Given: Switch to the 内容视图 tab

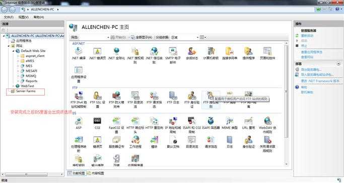Looking at the screenshot, I should [95, 173].
